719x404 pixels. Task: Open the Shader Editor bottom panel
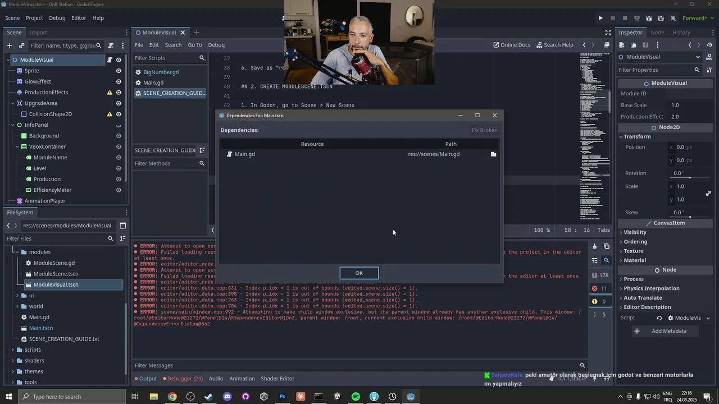(x=277, y=379)
